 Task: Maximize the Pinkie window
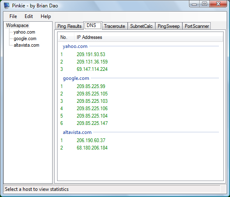click(x=205, y=4)
